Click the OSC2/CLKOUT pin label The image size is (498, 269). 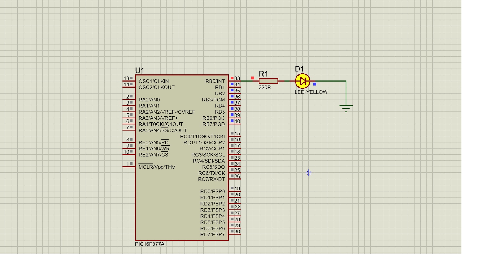click(157, 87)
